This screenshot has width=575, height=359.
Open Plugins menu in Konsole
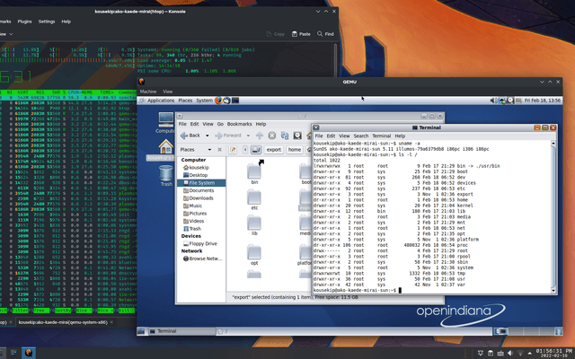[x=24, y=22]
